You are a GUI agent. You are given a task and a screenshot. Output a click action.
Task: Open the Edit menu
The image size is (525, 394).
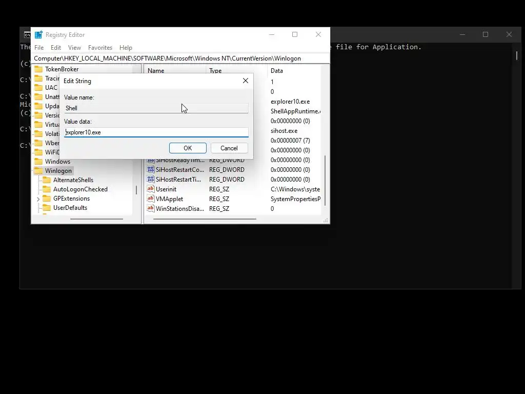pos(56,48)
